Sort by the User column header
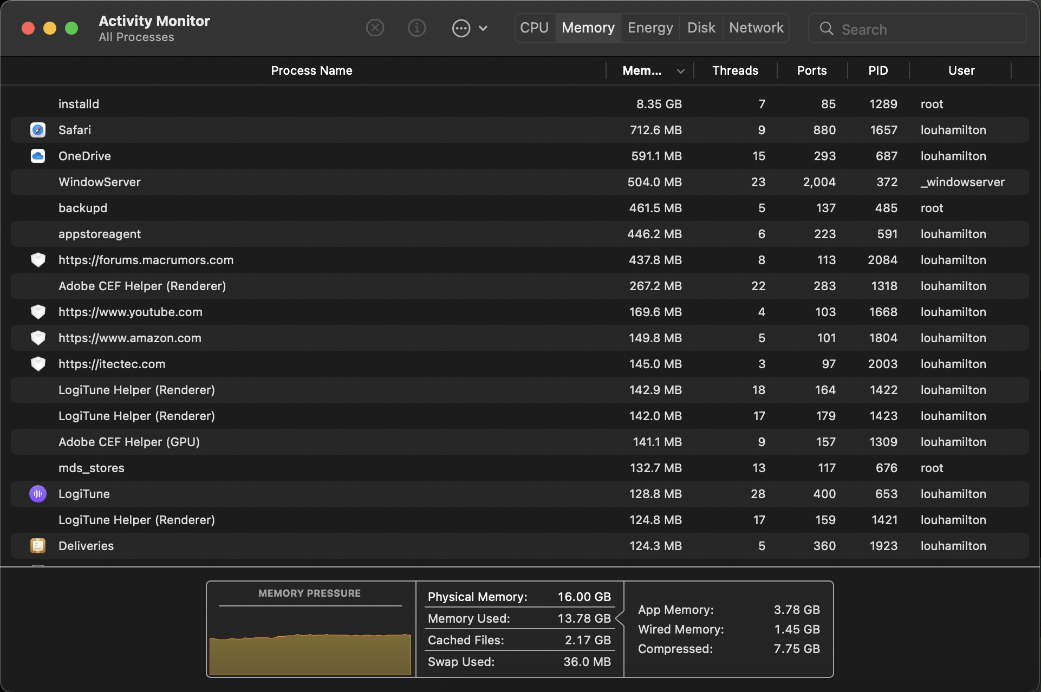Viewport: 1041px width, 692px height. pos(961,70)
